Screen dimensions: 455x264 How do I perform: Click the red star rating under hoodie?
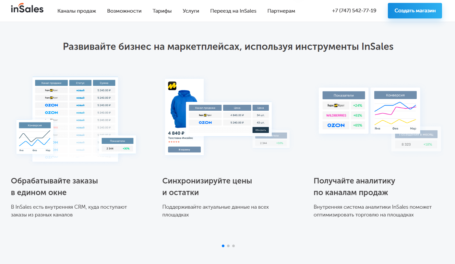[174, 142]
